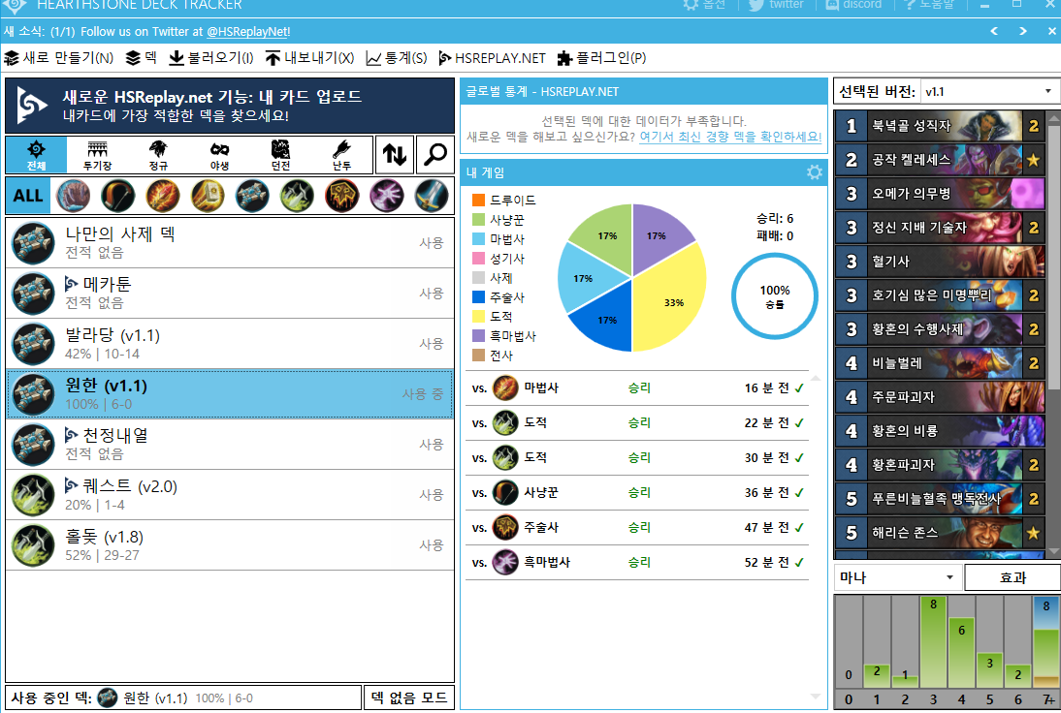1061x713 pixels.
Task: Filter decks by Paladin class icon
Action: click(207, 196)
